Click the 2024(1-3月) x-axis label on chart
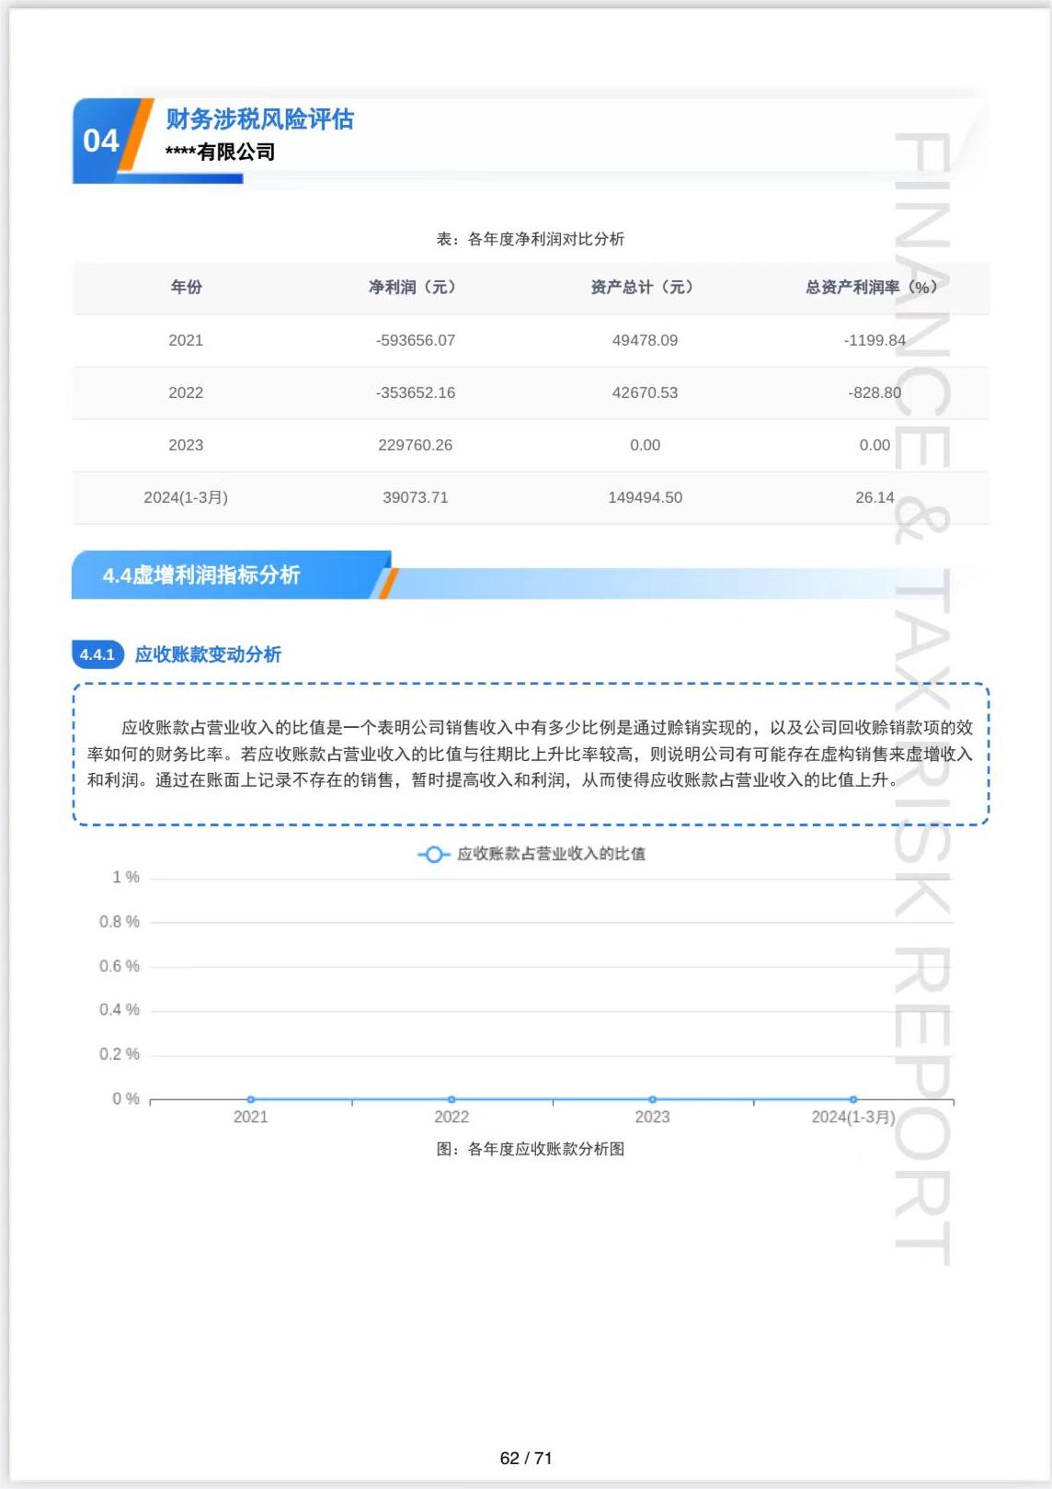 tap(853, 1117)
